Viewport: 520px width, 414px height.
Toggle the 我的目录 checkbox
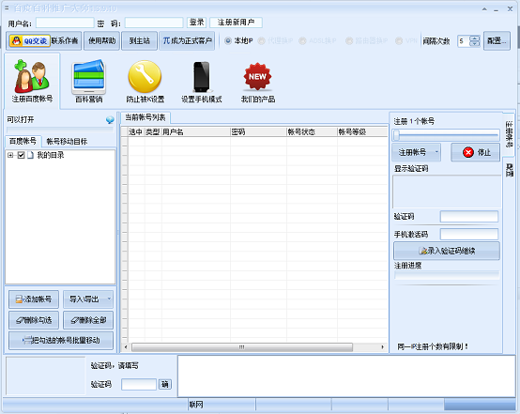tap(21, 155)
